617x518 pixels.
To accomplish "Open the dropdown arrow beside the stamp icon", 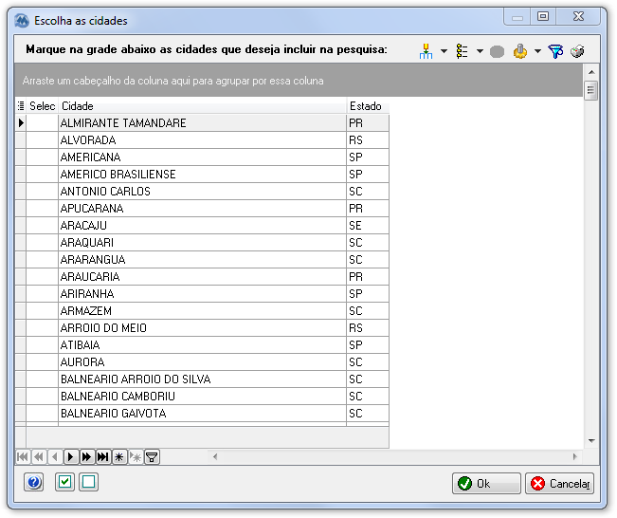I will 537,51.
